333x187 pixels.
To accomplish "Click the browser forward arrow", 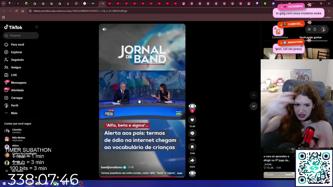I will pos(10,11).
